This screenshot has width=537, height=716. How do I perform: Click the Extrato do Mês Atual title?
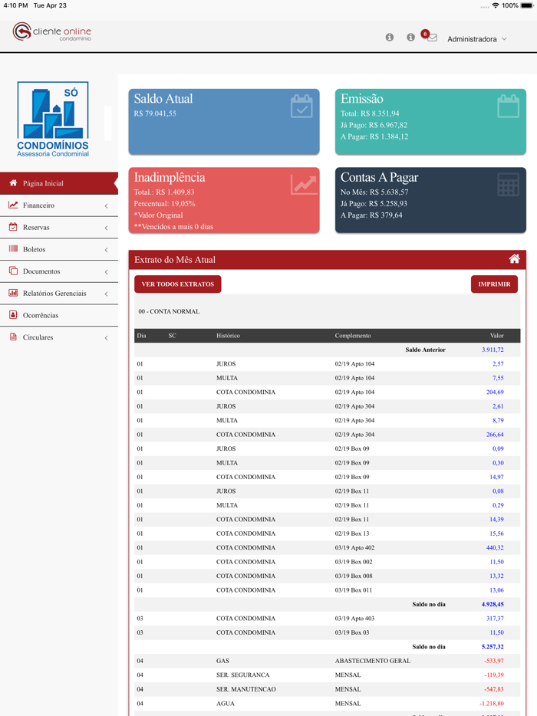(175, 259)
